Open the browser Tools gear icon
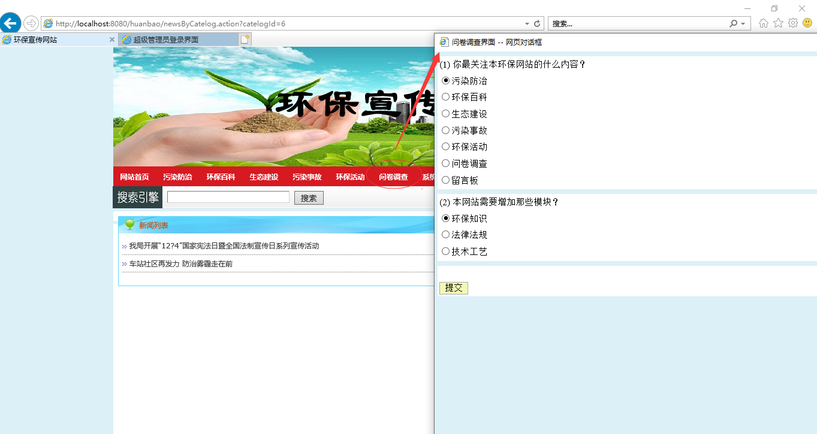 [x=793, y=23]
